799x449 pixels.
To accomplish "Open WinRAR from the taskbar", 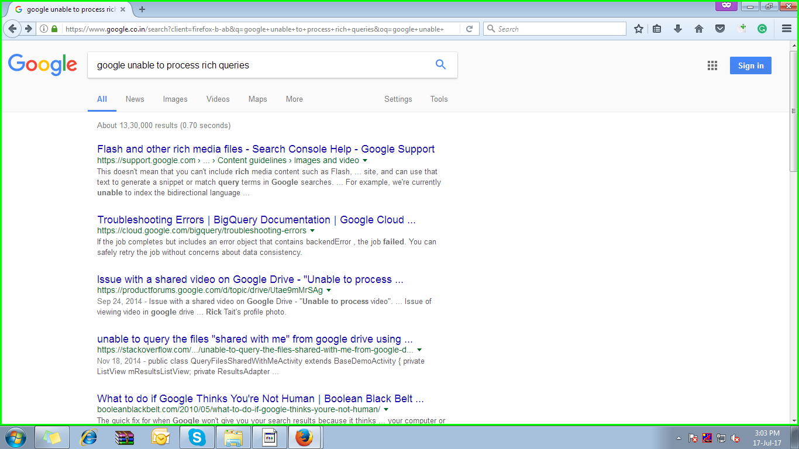I will click(125, 437).
